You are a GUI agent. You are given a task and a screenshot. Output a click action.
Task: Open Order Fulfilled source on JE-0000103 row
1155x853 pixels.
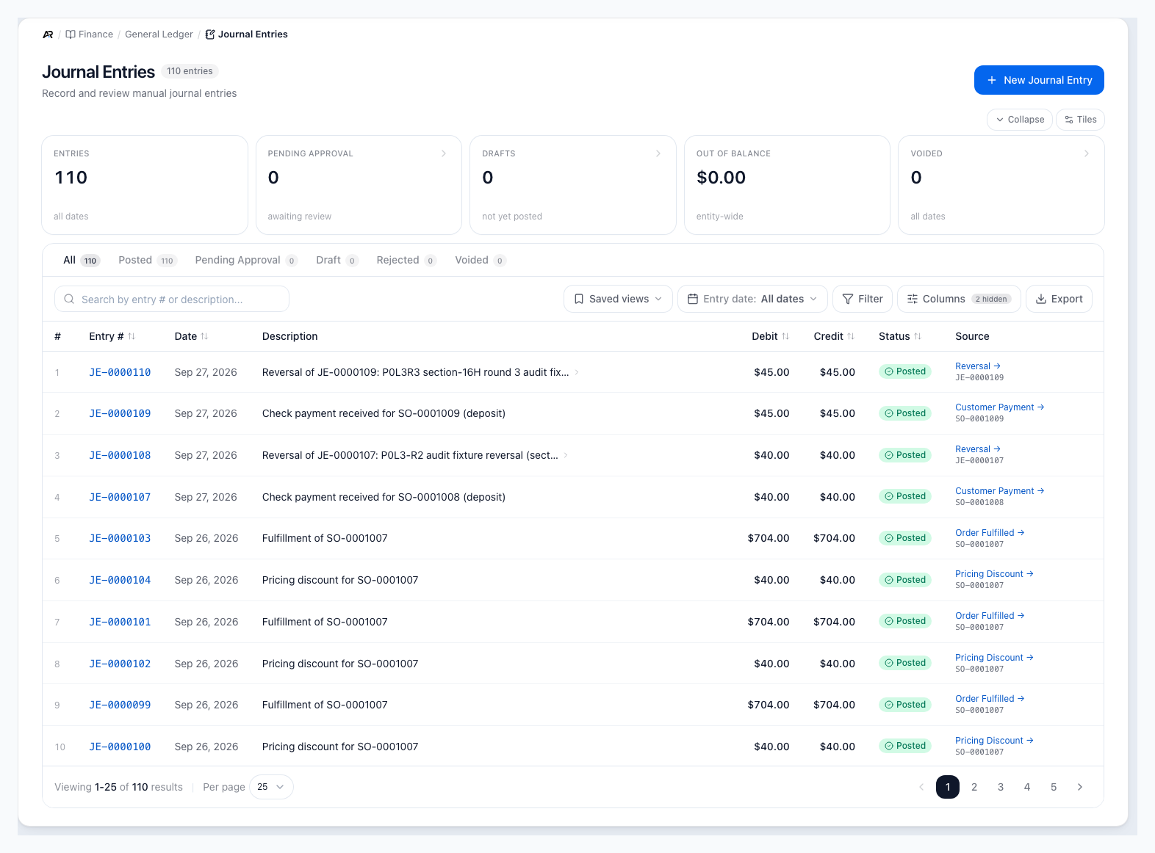tap(990, 533)
